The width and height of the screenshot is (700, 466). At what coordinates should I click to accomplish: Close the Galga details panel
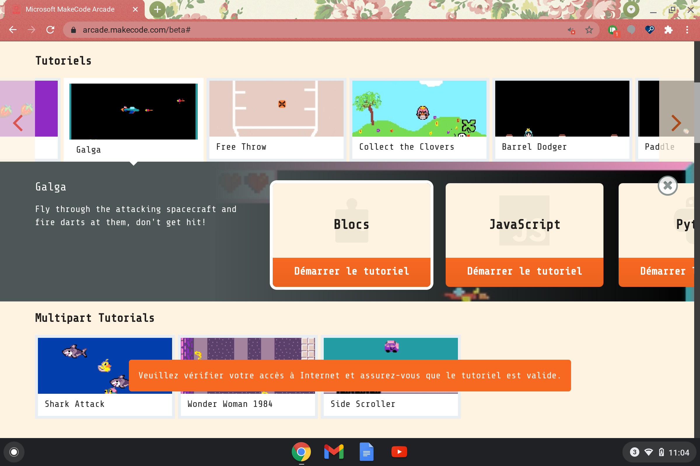click(x=668, y=186)
